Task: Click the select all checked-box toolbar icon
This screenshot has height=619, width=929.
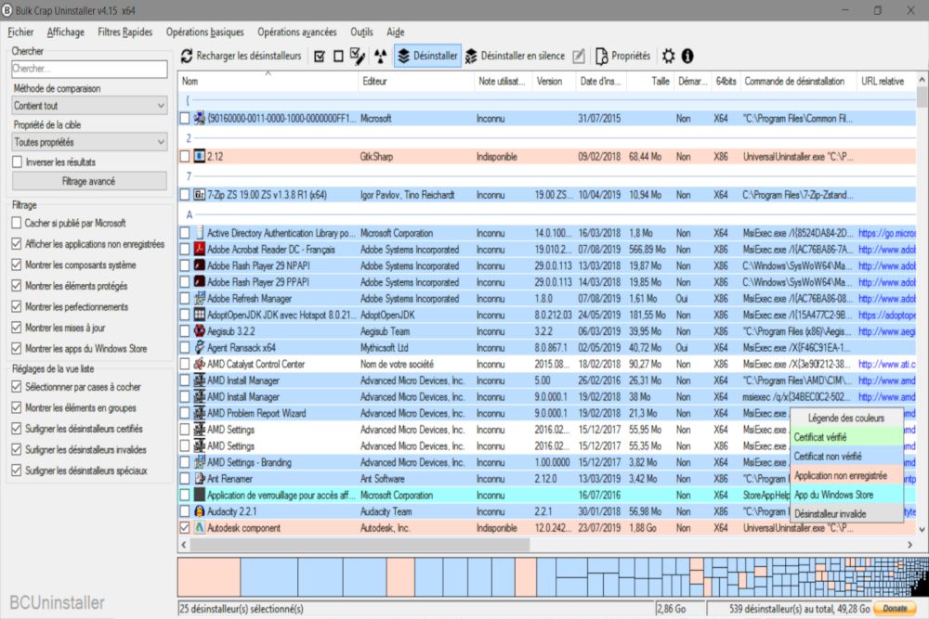Action: coord(320,57)
